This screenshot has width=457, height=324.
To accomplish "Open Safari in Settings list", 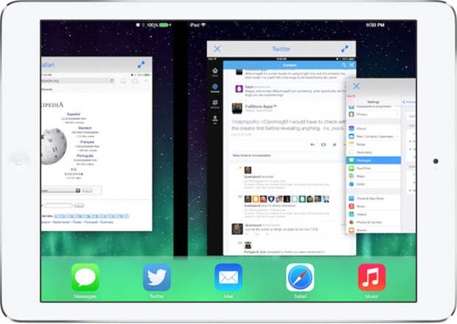I will pyautogui.click(x=374, y=184).
